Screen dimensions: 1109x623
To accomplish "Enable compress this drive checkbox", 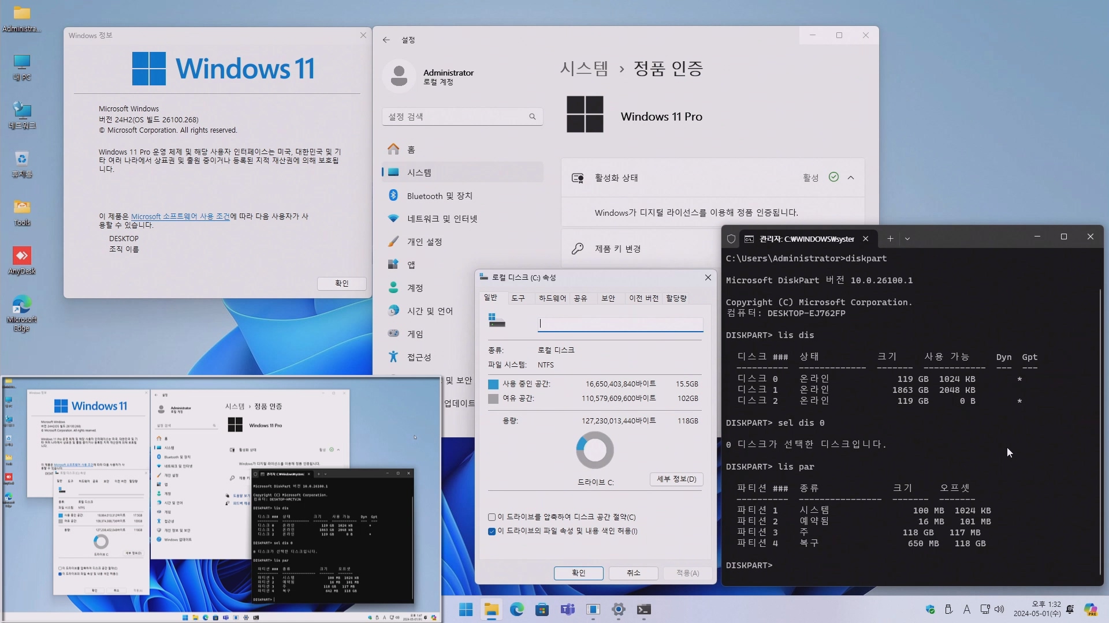I will [492, 517].
